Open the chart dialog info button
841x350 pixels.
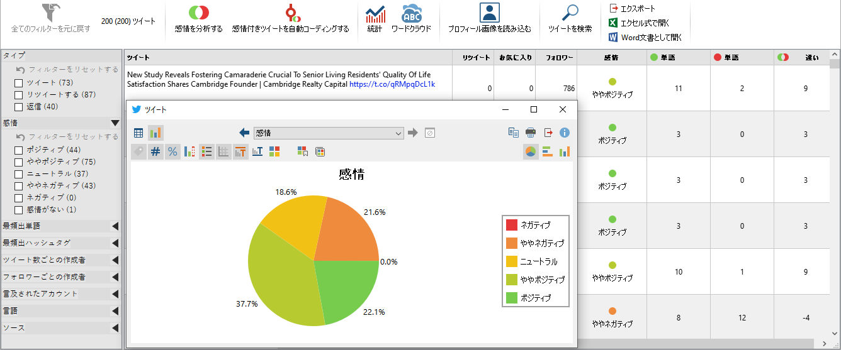click(565, 133)
